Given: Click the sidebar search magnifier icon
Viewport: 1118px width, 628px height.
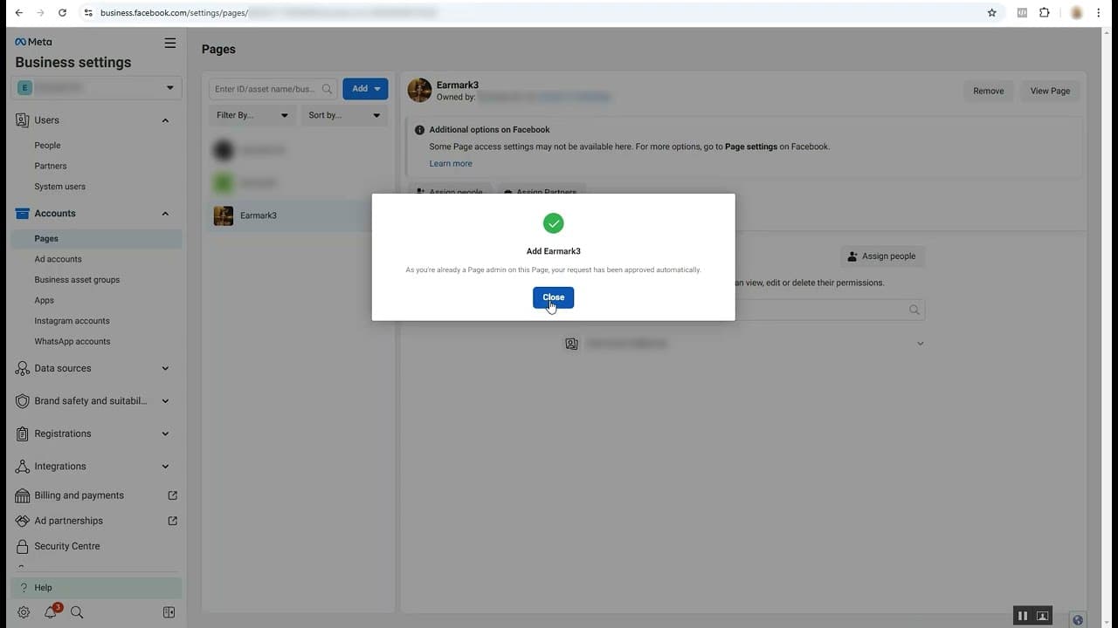Looking at the screenshot, I should point(77,612).
